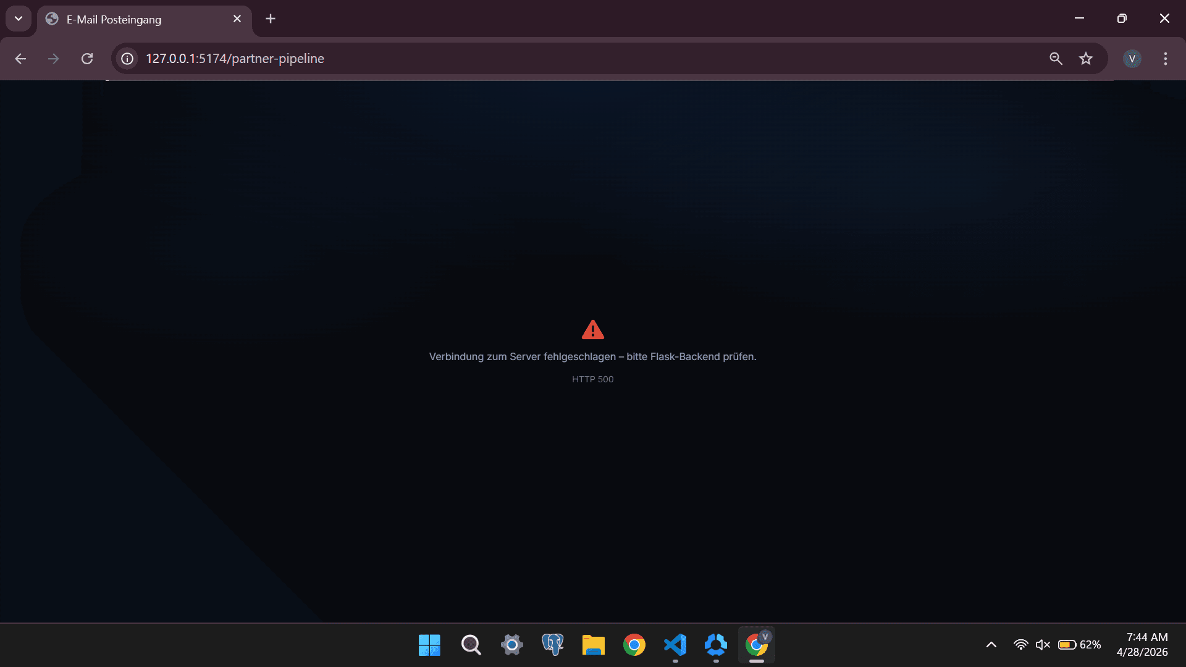The height and width of the screenshot is (667, 1186).
Task: Select the HTTP 500 status text
Action: coord(593,379)
